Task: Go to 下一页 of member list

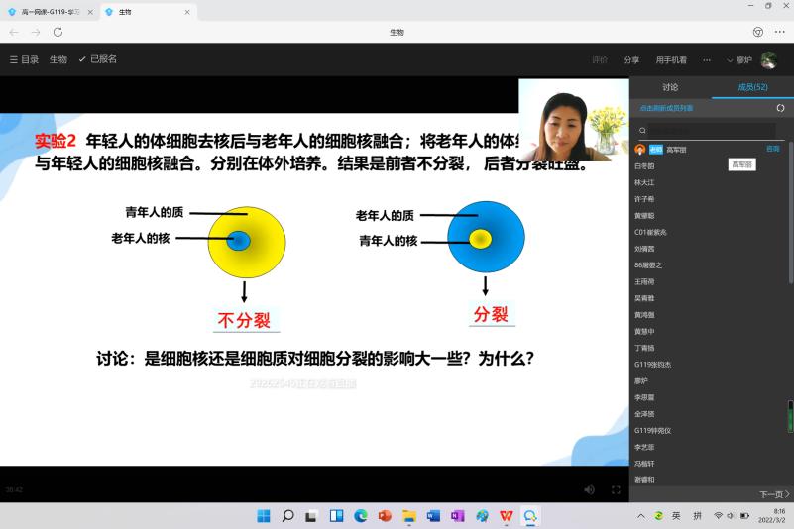Action: click(x=773, y=494)
